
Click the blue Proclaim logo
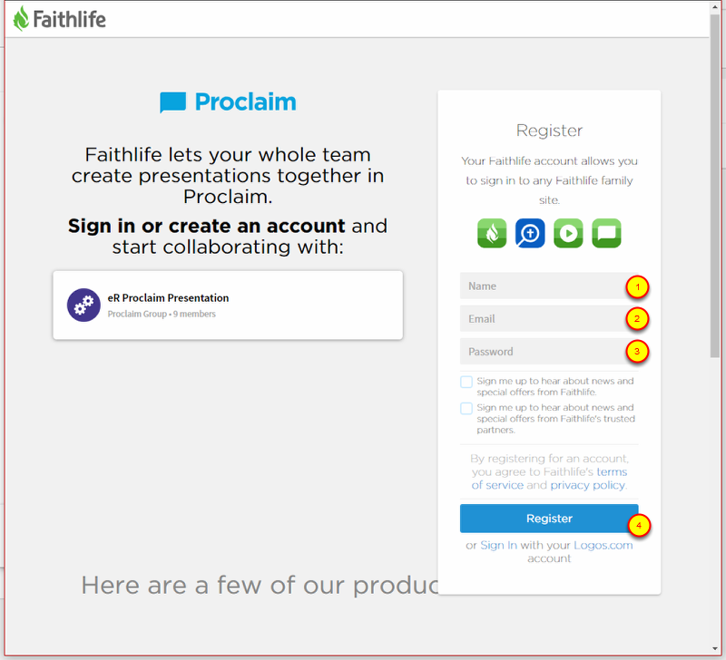click(228, 102)
